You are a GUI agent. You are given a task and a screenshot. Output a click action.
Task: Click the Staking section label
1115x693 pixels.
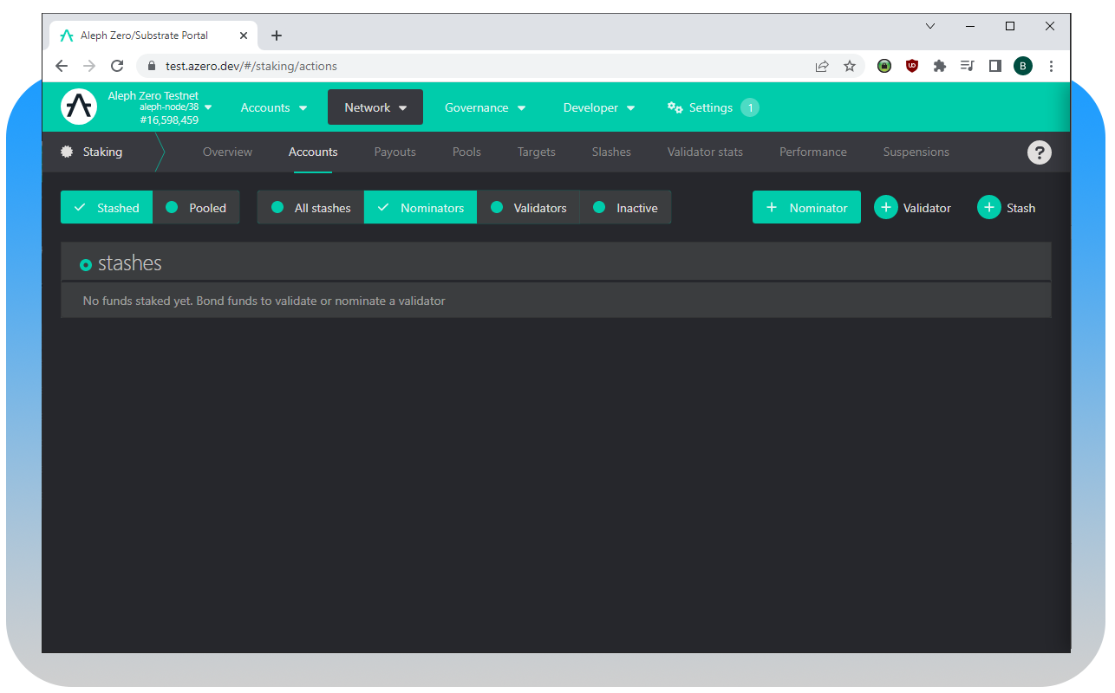[102, 152]
